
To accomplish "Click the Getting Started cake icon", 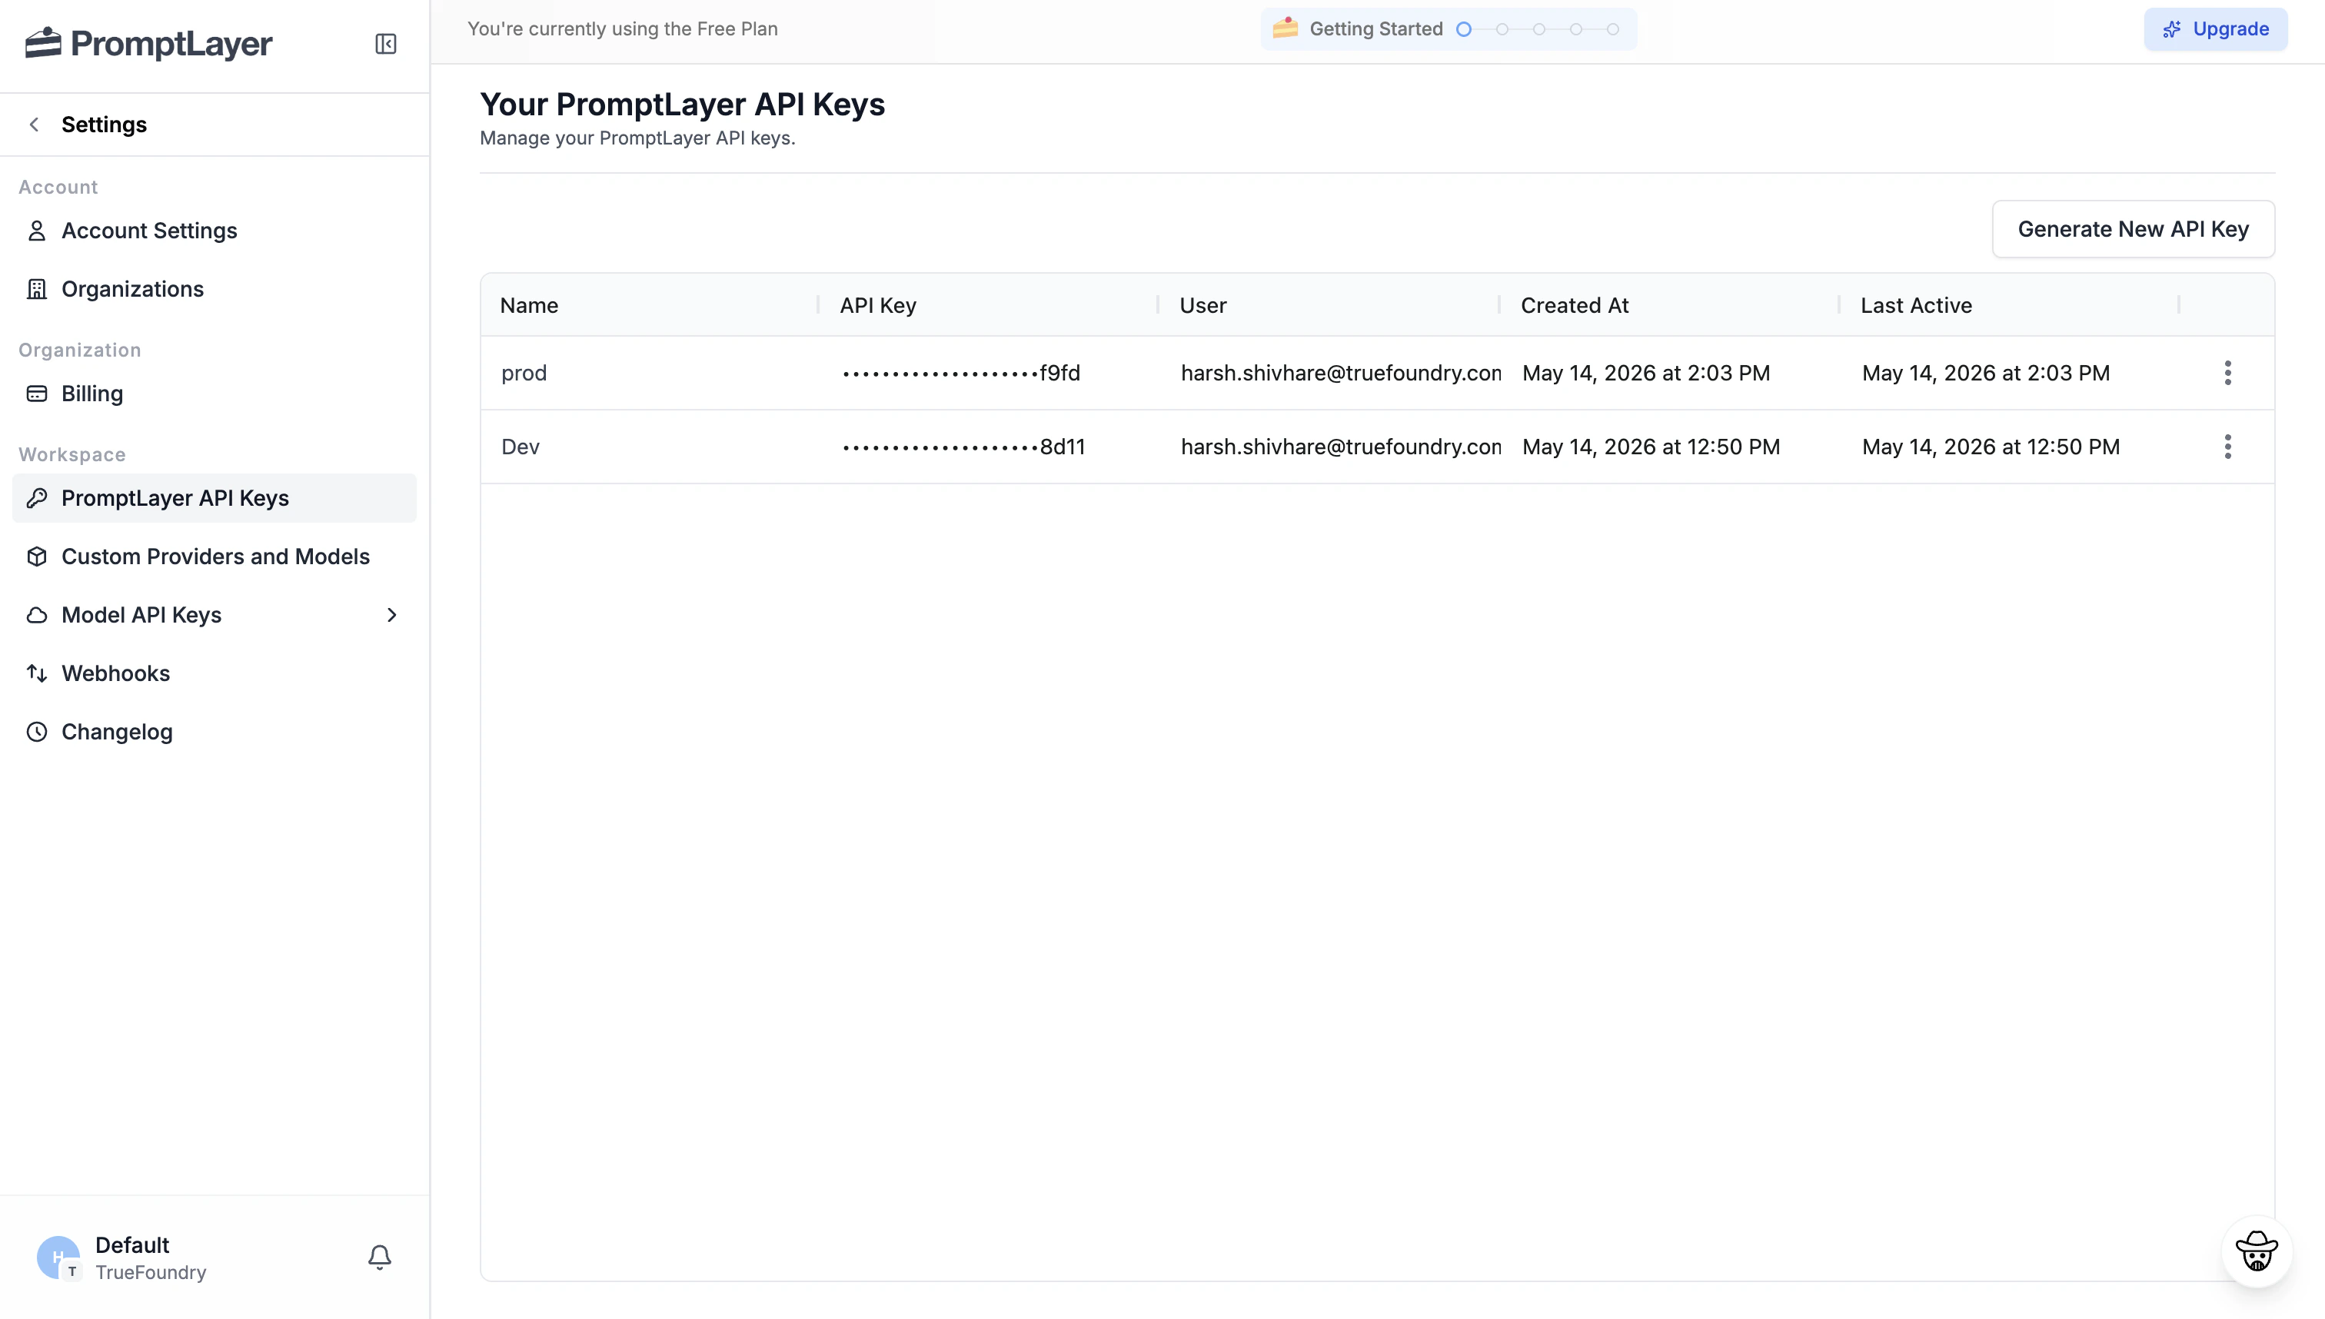I will [x=1285, y=28].
